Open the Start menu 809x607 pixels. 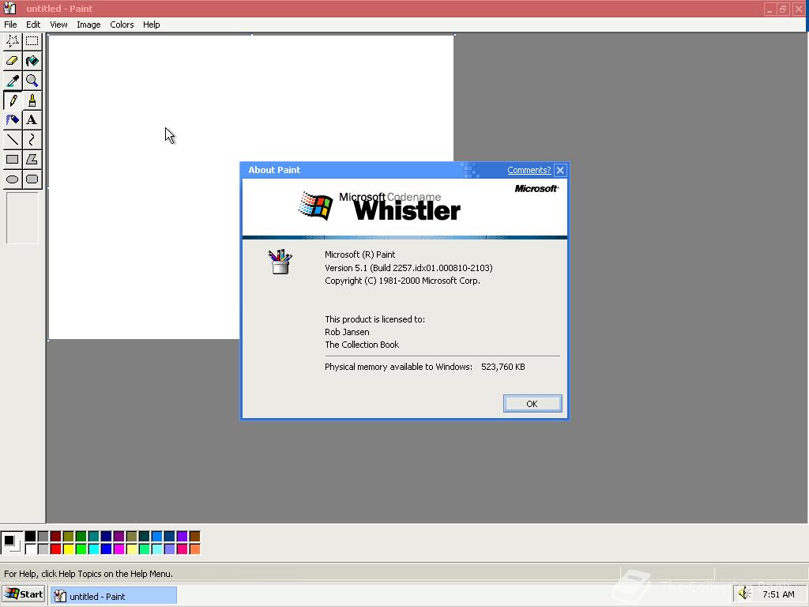coord(24,594)
